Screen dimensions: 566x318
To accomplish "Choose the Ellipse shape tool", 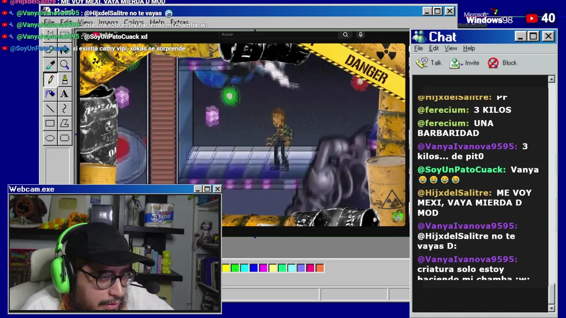I will pos(50,138).
